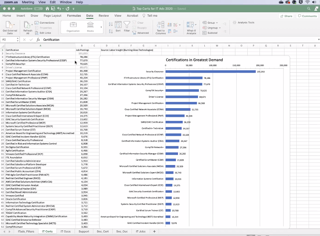Click the Subtotal button
320x236 pixels.
[210, 33]
